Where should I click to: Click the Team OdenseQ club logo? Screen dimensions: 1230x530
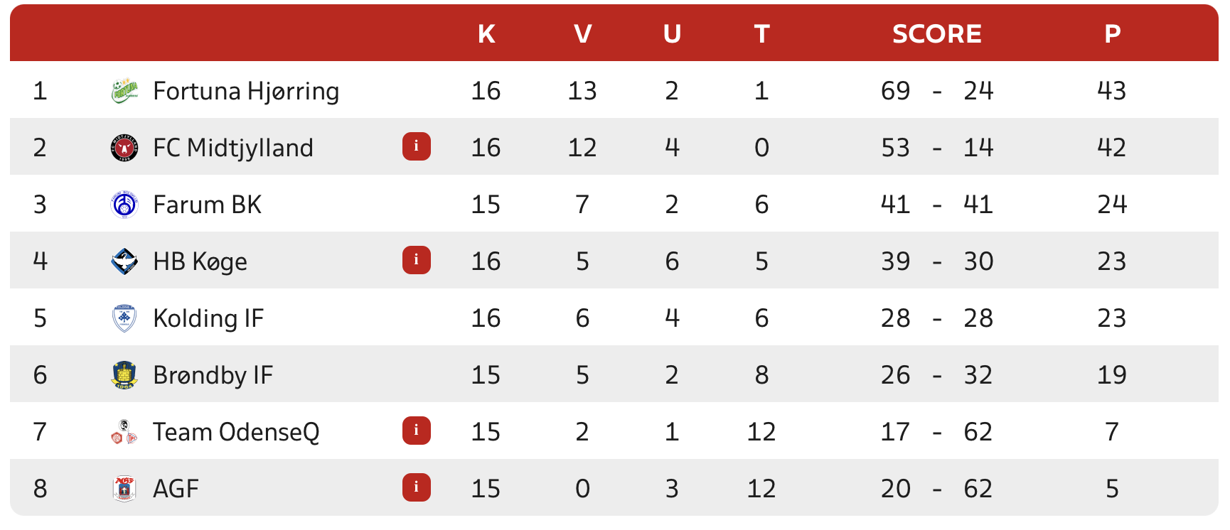[124, 432]
